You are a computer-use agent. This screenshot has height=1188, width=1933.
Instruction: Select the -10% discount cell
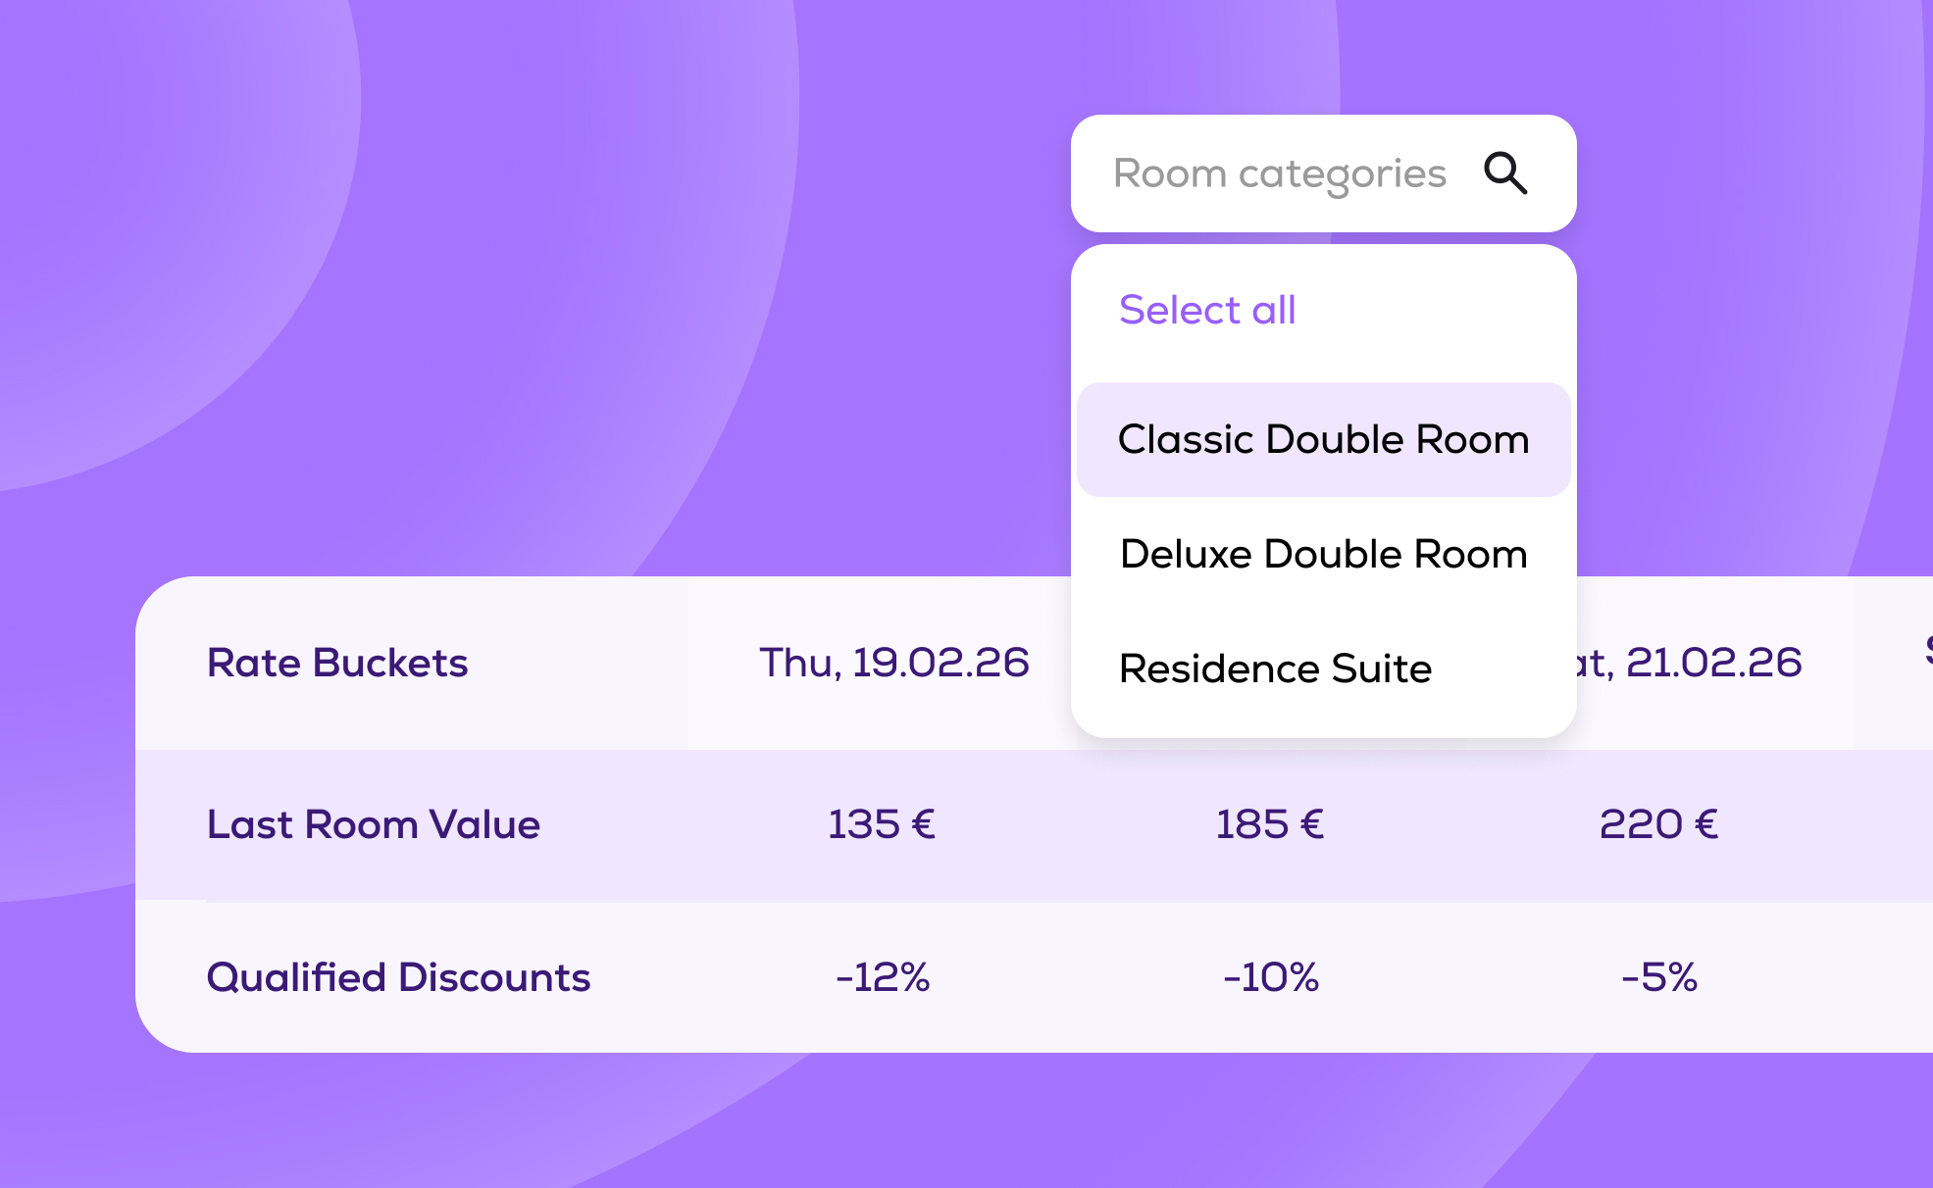coord(1271,977)
